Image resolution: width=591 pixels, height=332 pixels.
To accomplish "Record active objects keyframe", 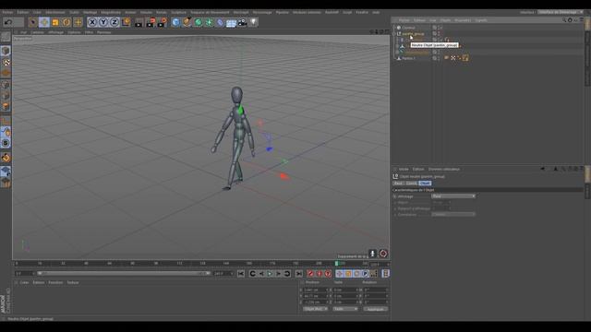I will click(310, 274).
